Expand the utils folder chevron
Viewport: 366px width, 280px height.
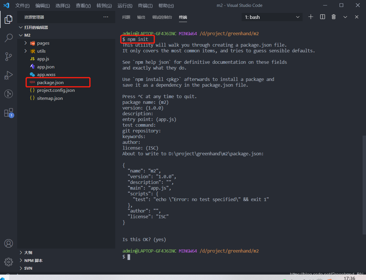coord(26,51)
